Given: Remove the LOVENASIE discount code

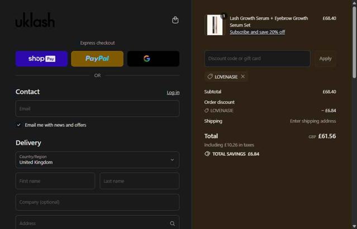Looking at the screenshot, I should 243,77.
